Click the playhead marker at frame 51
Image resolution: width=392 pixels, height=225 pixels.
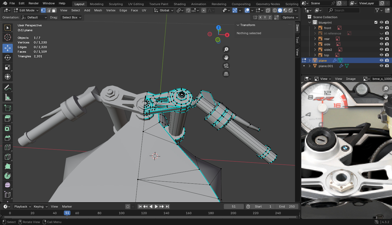click(67, 213)
